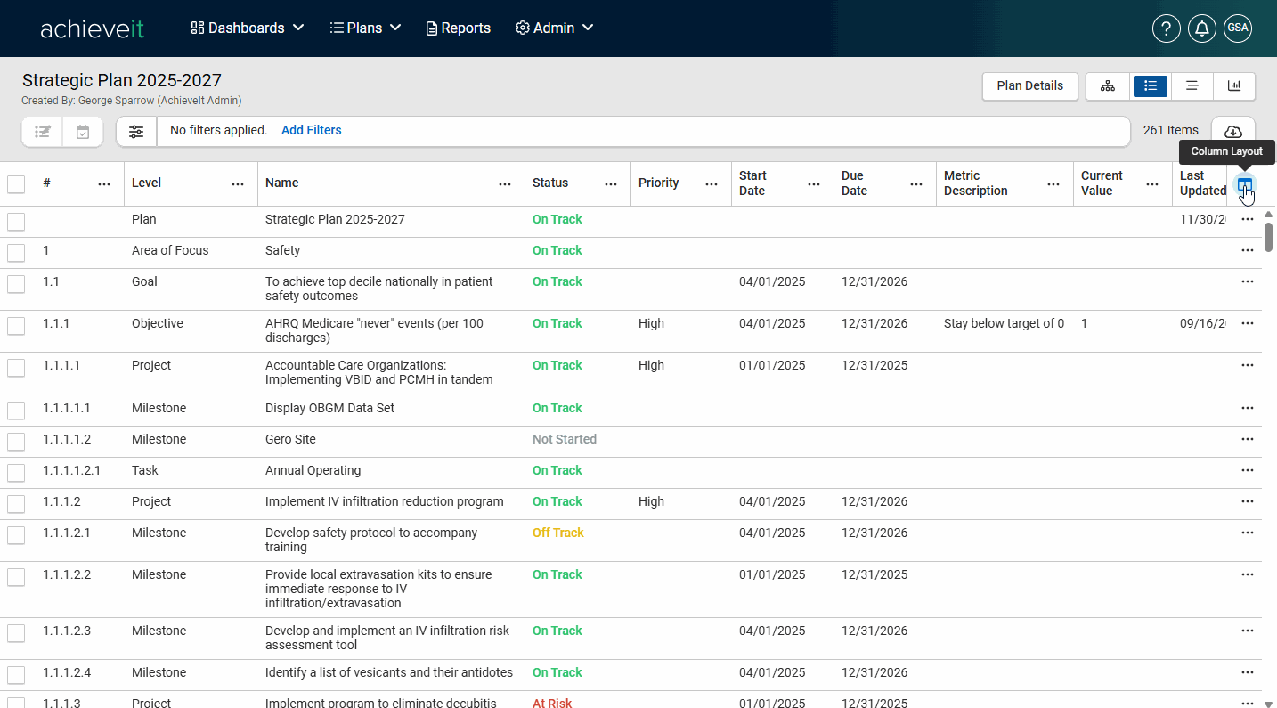Check the Annual Operating row checkbox
Image resolution: width=1277 pixels, height=708 pixels.
coord(16,473)
